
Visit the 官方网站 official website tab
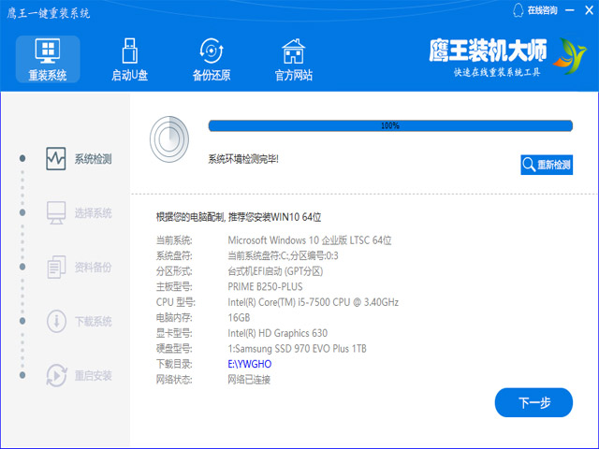(x=293, y=60)
